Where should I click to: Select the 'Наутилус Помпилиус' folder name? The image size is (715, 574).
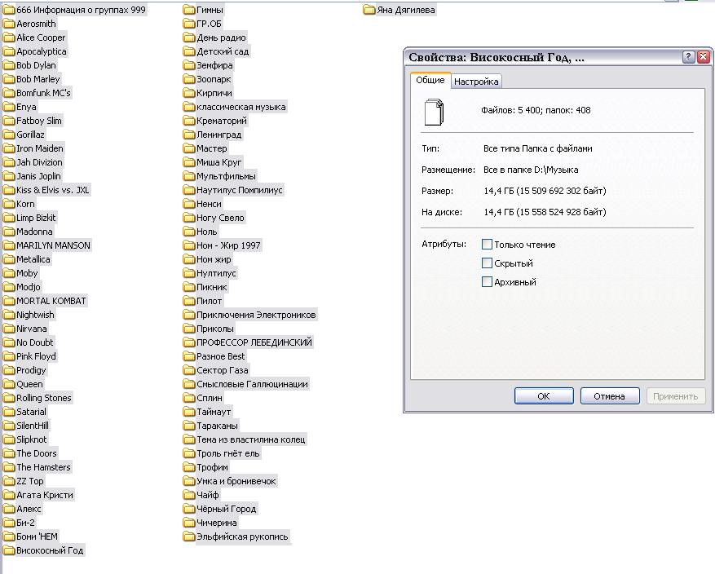pos(240,190)
